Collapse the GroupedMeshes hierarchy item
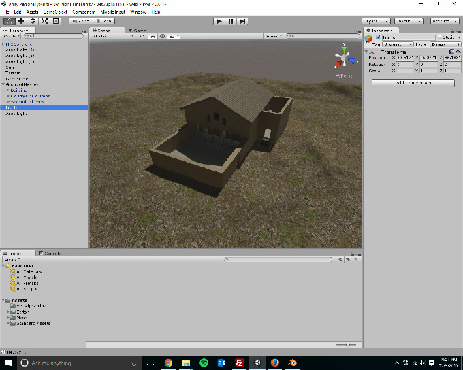 pyautogui.click(x=3, y=84)
